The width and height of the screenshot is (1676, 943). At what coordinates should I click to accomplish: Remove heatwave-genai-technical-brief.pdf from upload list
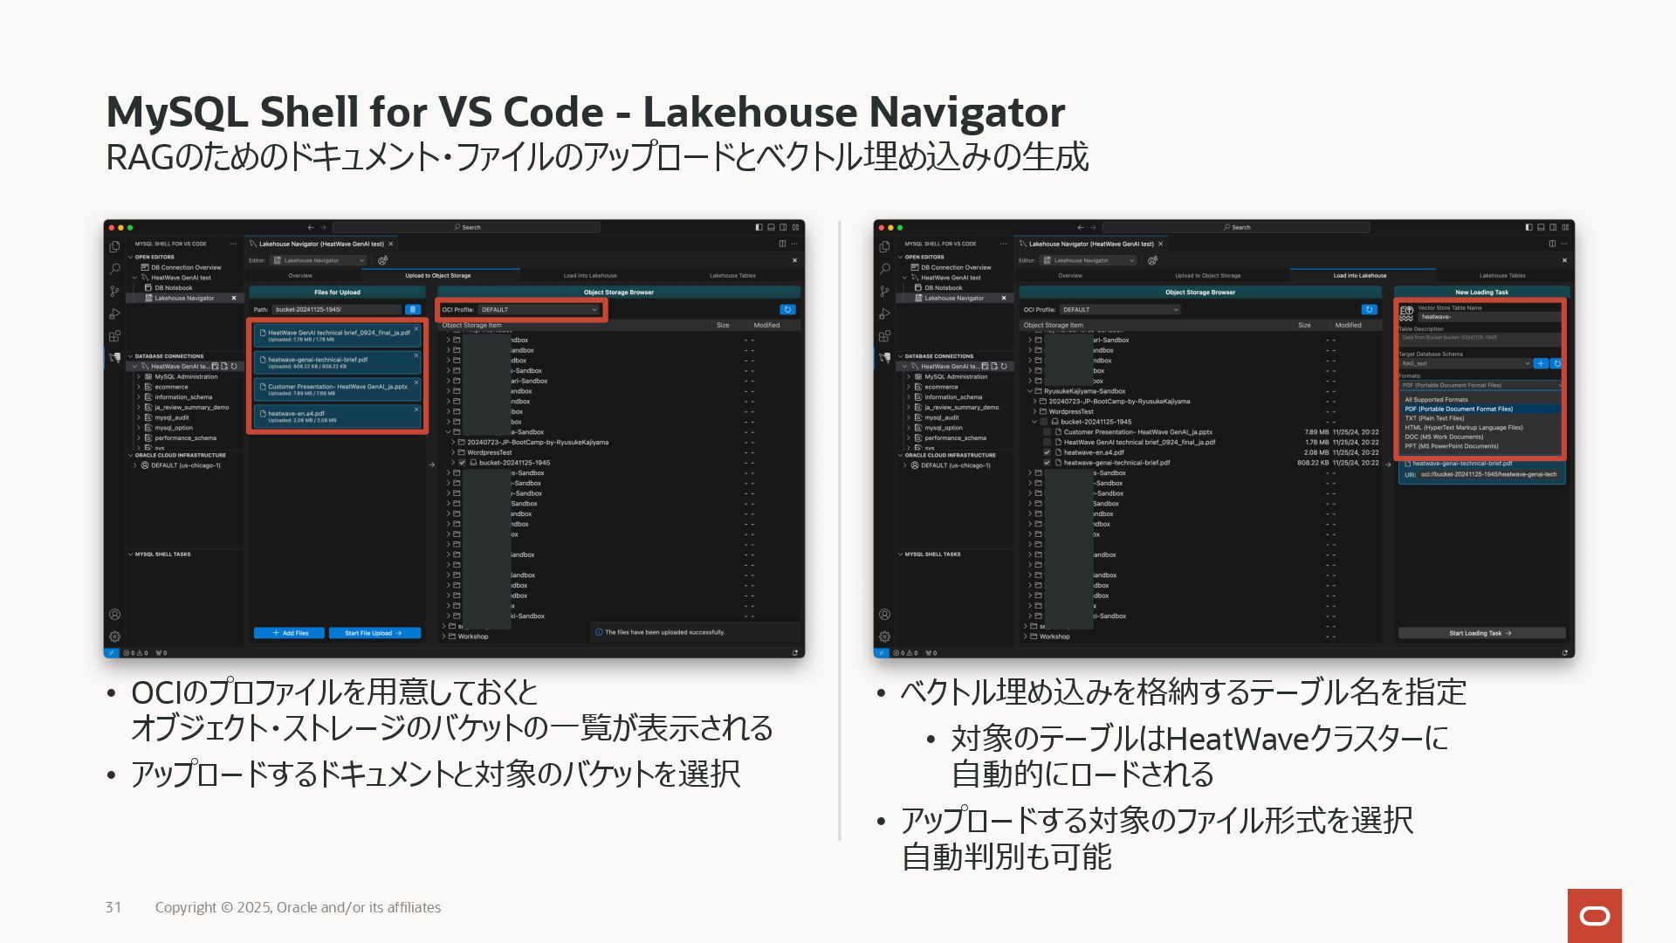tap(416, 355)
